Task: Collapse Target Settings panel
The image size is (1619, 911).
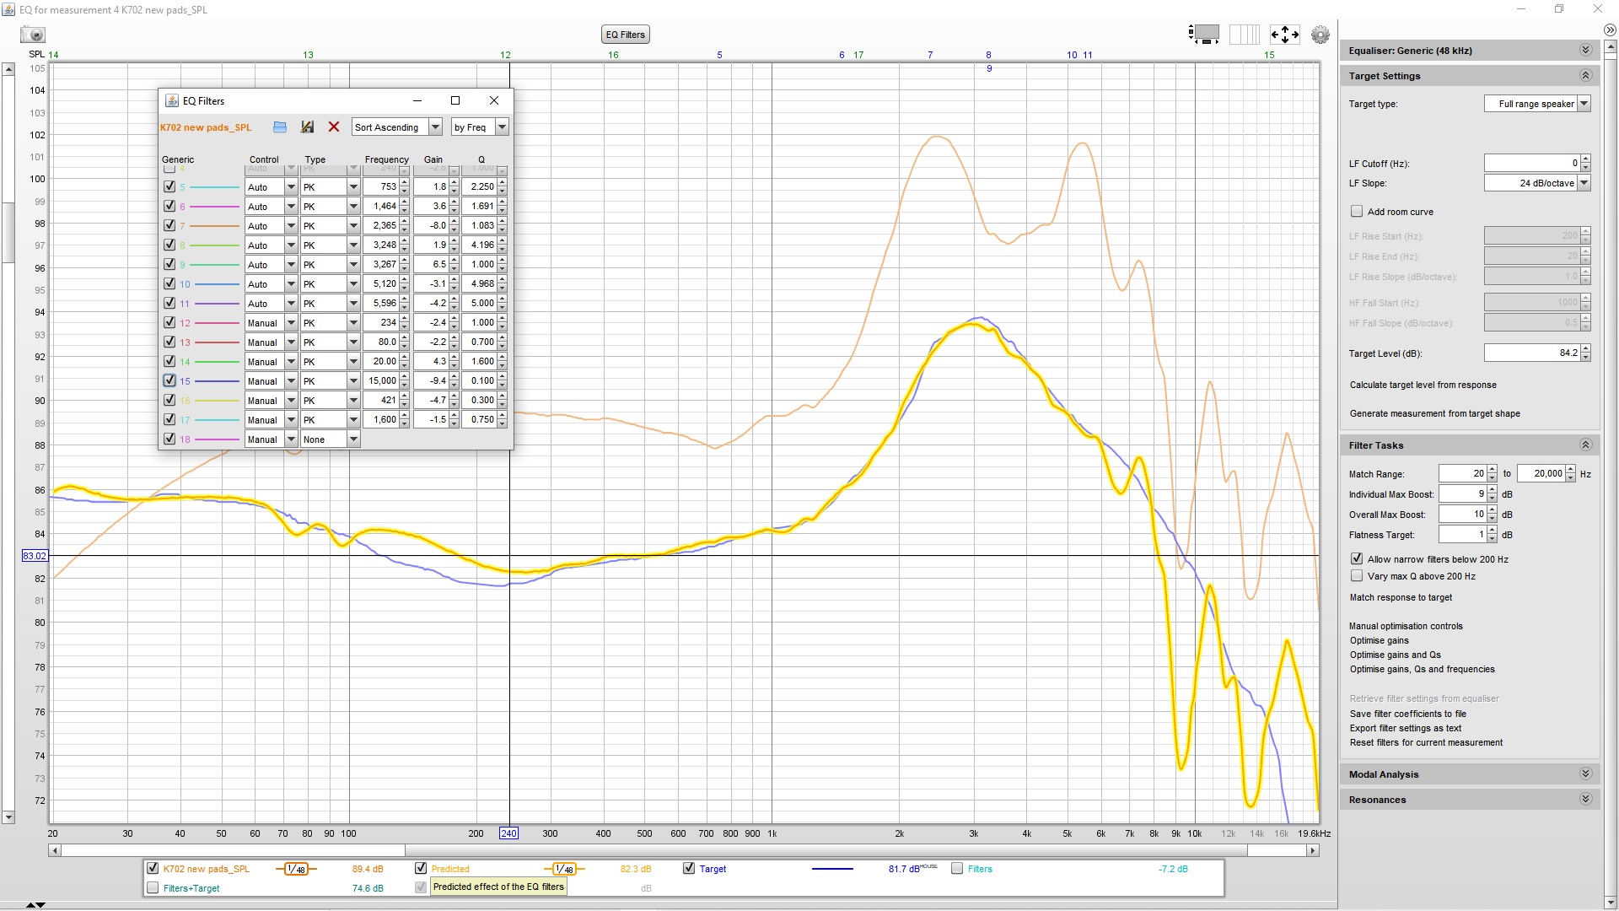Action: coord(1585,76)
